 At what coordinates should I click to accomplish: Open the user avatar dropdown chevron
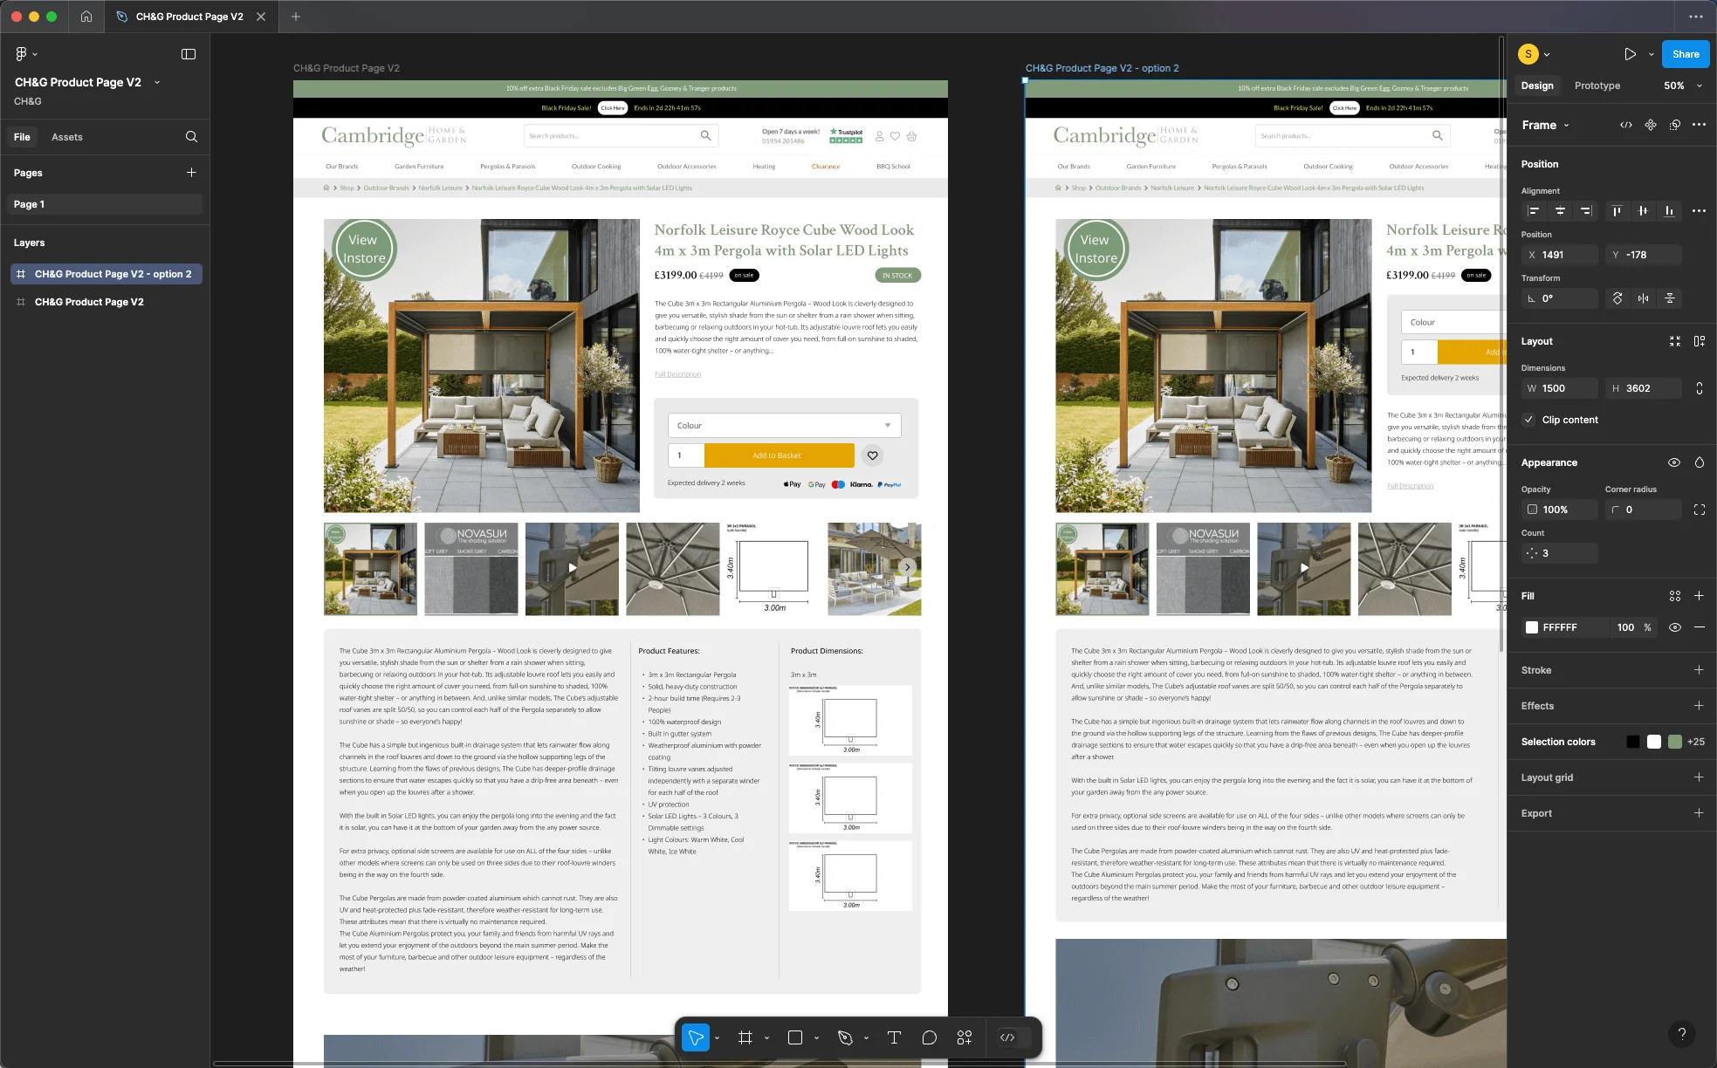(x=1547, y=54)
